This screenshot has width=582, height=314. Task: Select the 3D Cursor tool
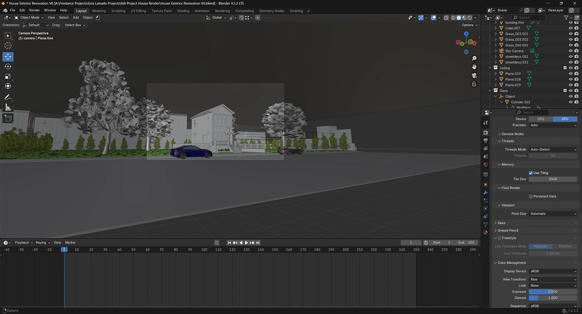click(8, 46)
